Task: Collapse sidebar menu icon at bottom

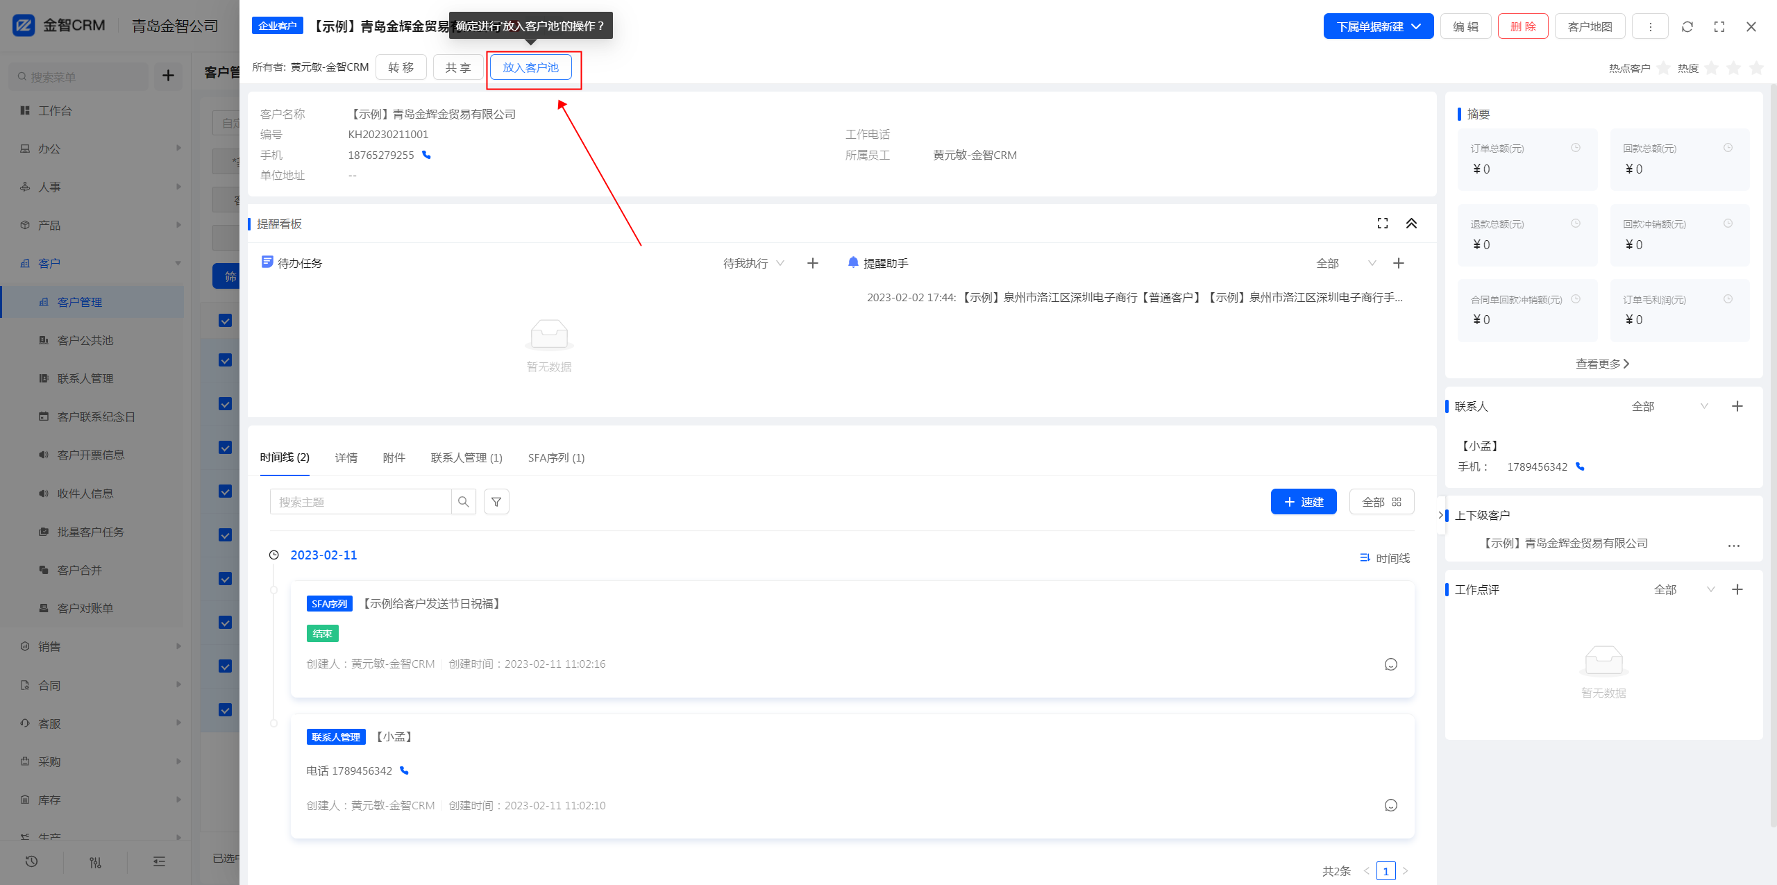Action: pyautogui.click(x=159, y=862)
